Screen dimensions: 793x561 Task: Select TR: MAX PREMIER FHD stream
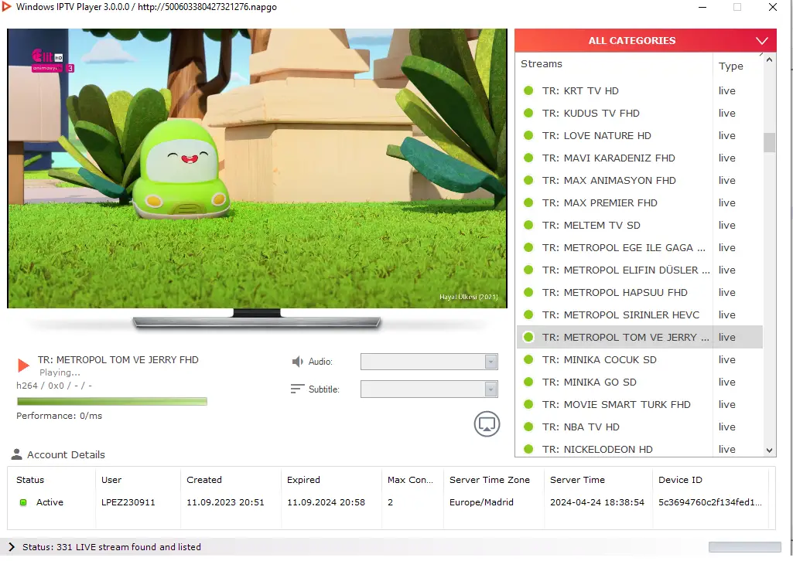pos(639,202)
